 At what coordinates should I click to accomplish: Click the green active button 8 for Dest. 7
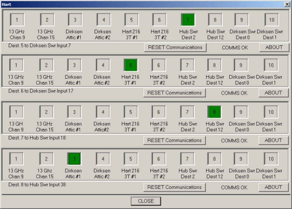pyautogui.click(x=215, y=112)
